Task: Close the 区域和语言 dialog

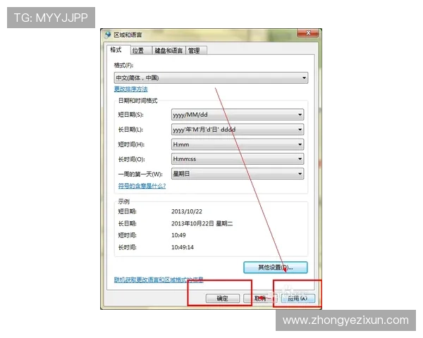Action: (x=308, y=33)
